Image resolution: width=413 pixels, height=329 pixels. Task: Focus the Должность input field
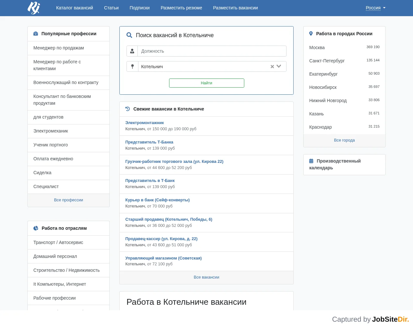[212, 51]
